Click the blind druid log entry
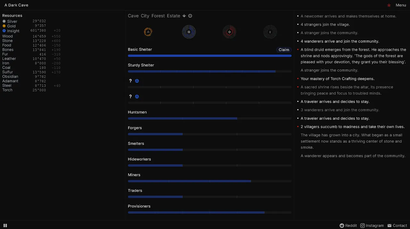The height and width of the screenshot is (229, 410). (353, 56)
